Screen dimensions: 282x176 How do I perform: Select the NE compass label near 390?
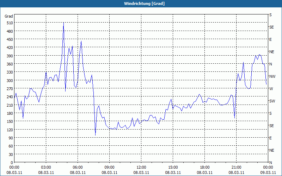pos(271,52)
